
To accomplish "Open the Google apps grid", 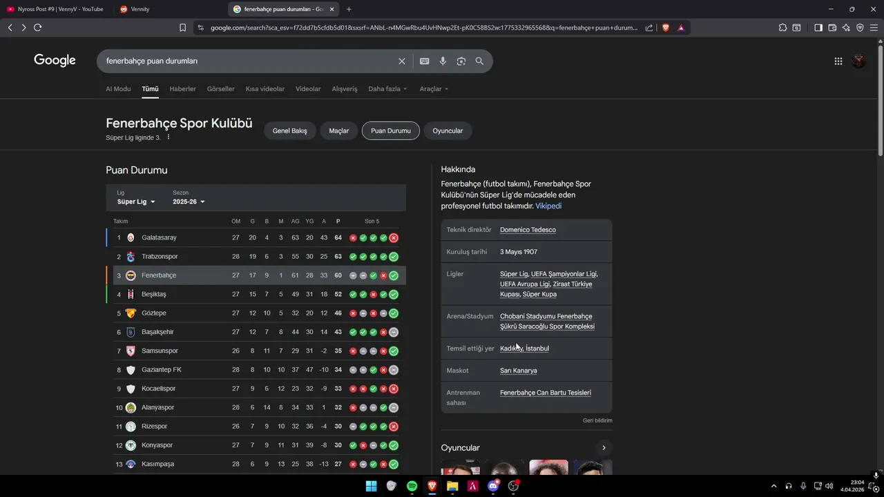I will [x=838, y=61].
